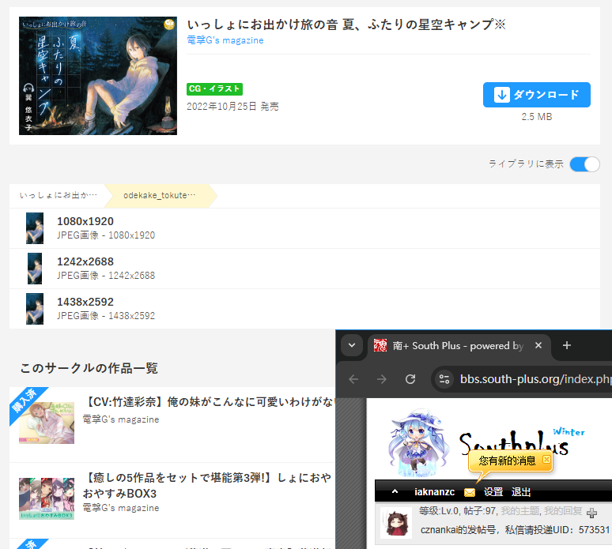Expand the browser tab search dropdown
Viewport: 612px width, 549px height.
pyautogui.click(x=352, y=345)
